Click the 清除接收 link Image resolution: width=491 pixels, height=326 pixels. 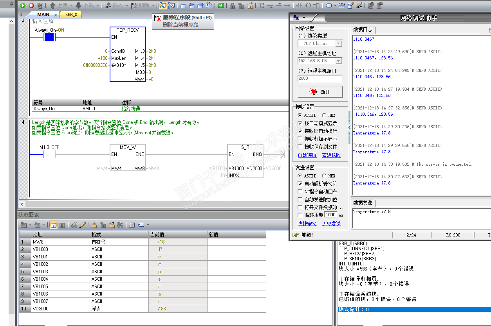pyautogui.click(x=331, y=155)
